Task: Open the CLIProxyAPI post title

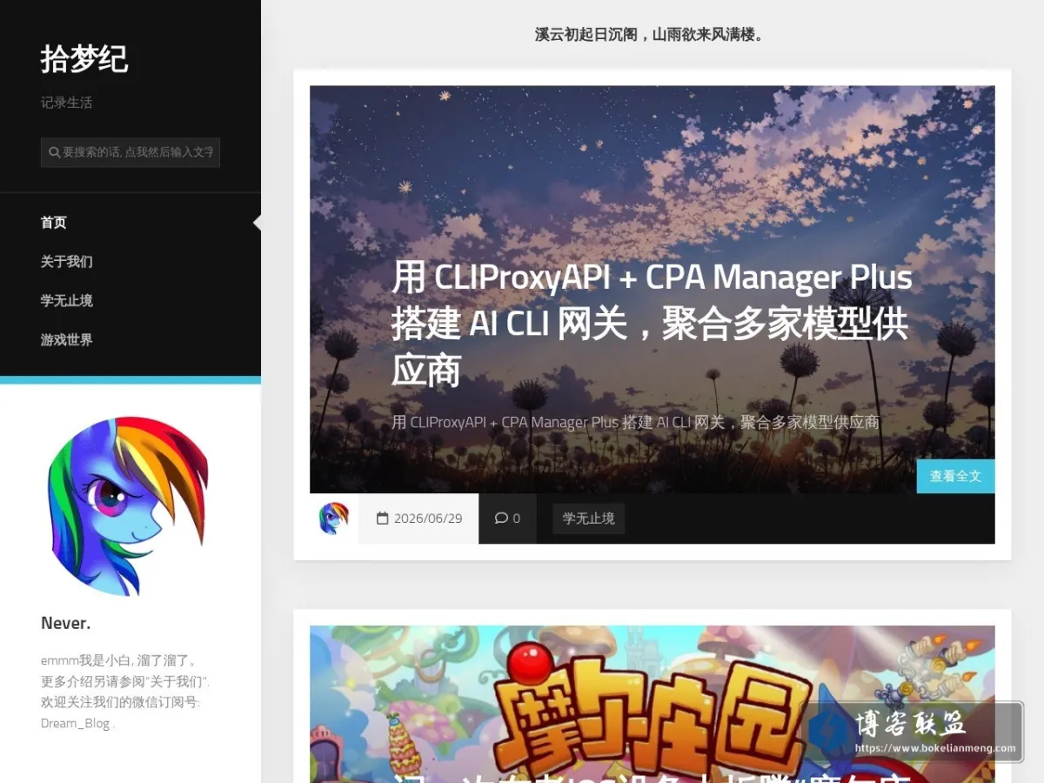Action: point(652,324)
